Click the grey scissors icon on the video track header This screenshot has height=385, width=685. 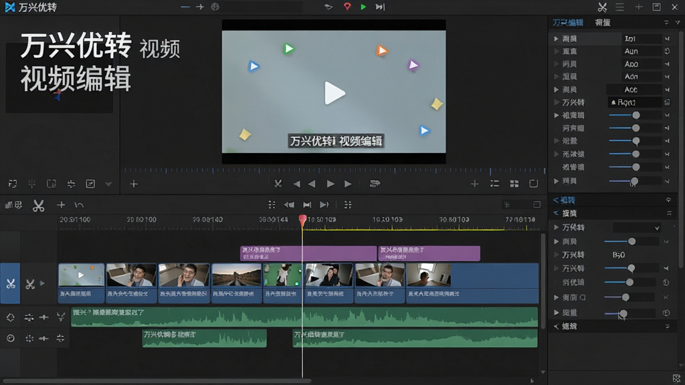tap(30, 284)
